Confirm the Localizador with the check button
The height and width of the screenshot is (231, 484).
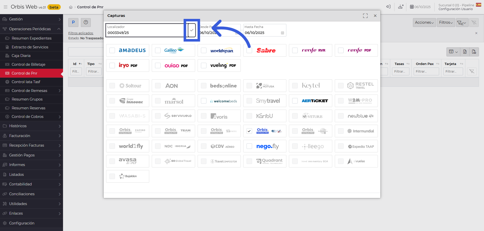(x=192, y=30)
